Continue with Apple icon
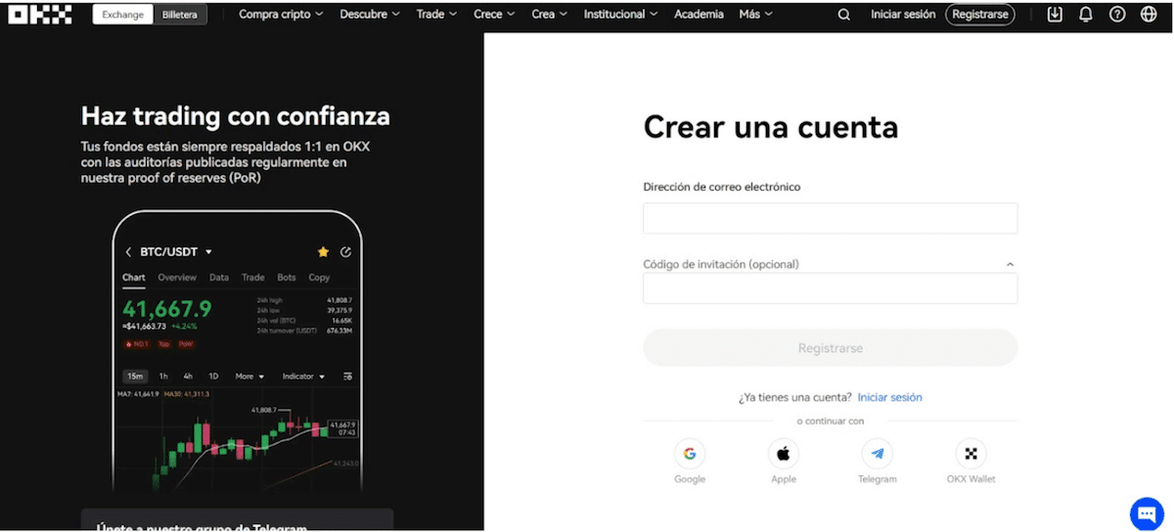The height and width of the screenshot is (532, 1174). tap(784, 454)
